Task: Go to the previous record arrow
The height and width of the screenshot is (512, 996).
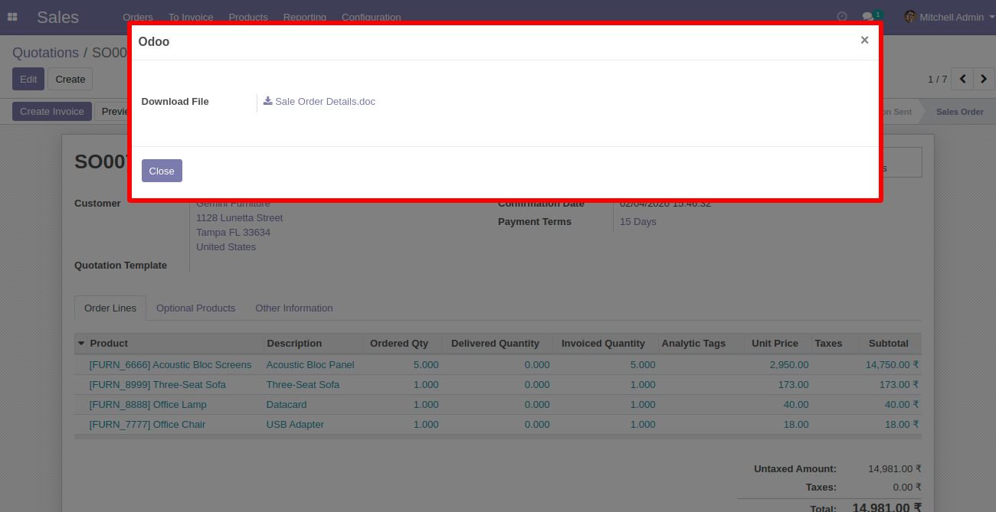Action: tap(963, 79)
